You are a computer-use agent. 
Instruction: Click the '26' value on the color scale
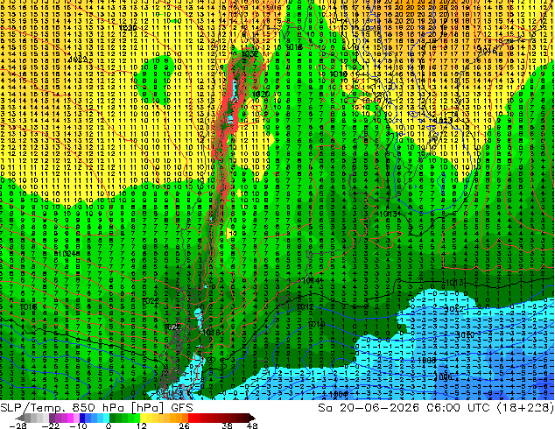(184, 425)
